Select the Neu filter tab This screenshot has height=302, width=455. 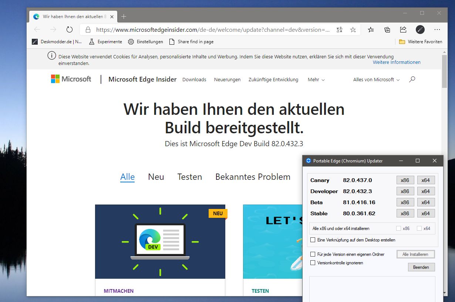point(156,177)
